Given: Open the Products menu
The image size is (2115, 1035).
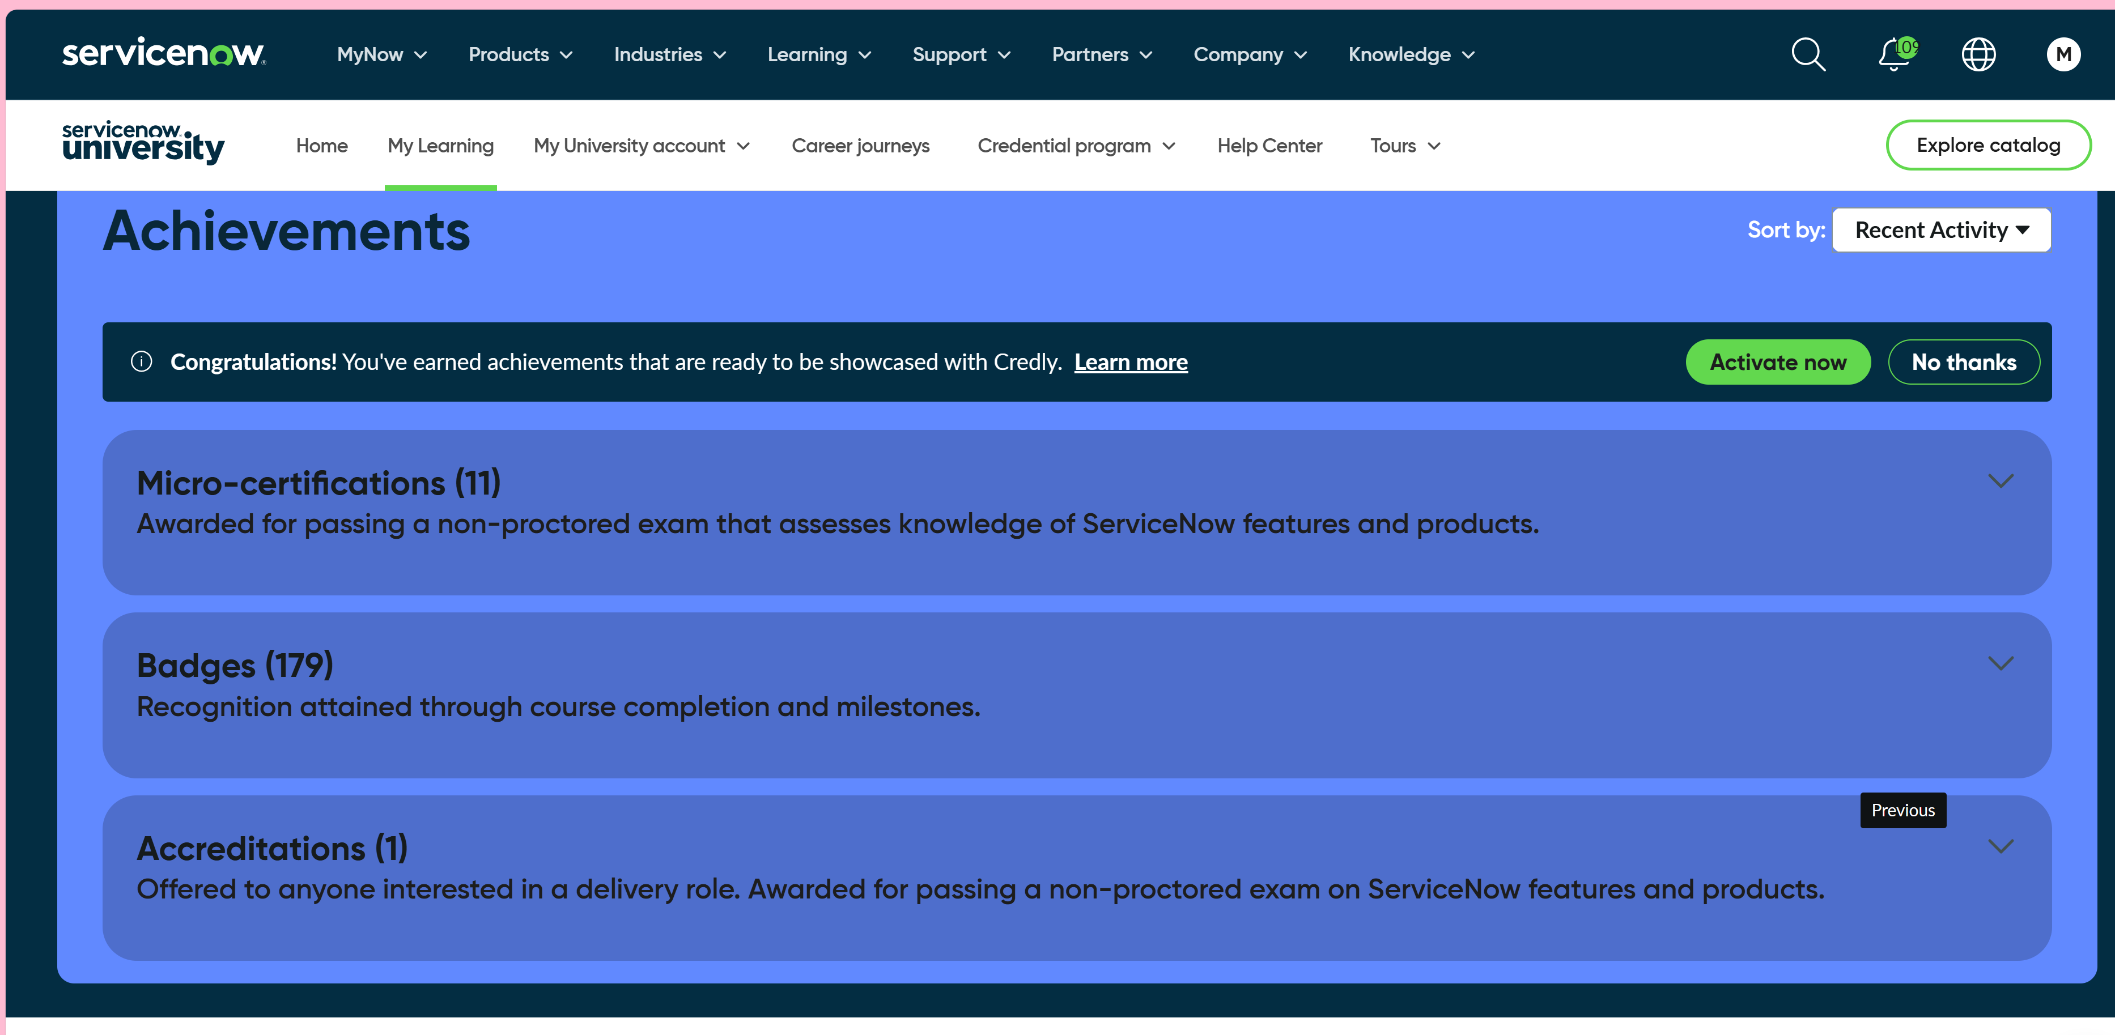Looking at the screenshot, I should point(520,55).
